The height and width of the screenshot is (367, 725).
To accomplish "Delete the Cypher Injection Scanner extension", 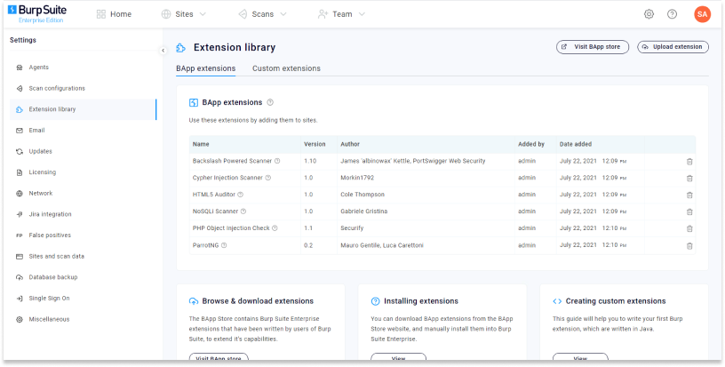I will (689, 178).
